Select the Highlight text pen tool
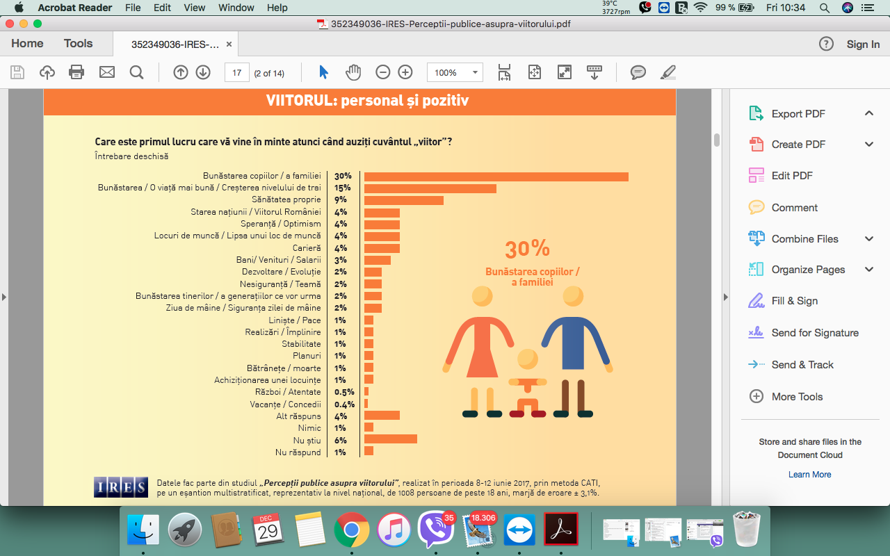Screen dimensions: 890x556 [x=667, y=72]
